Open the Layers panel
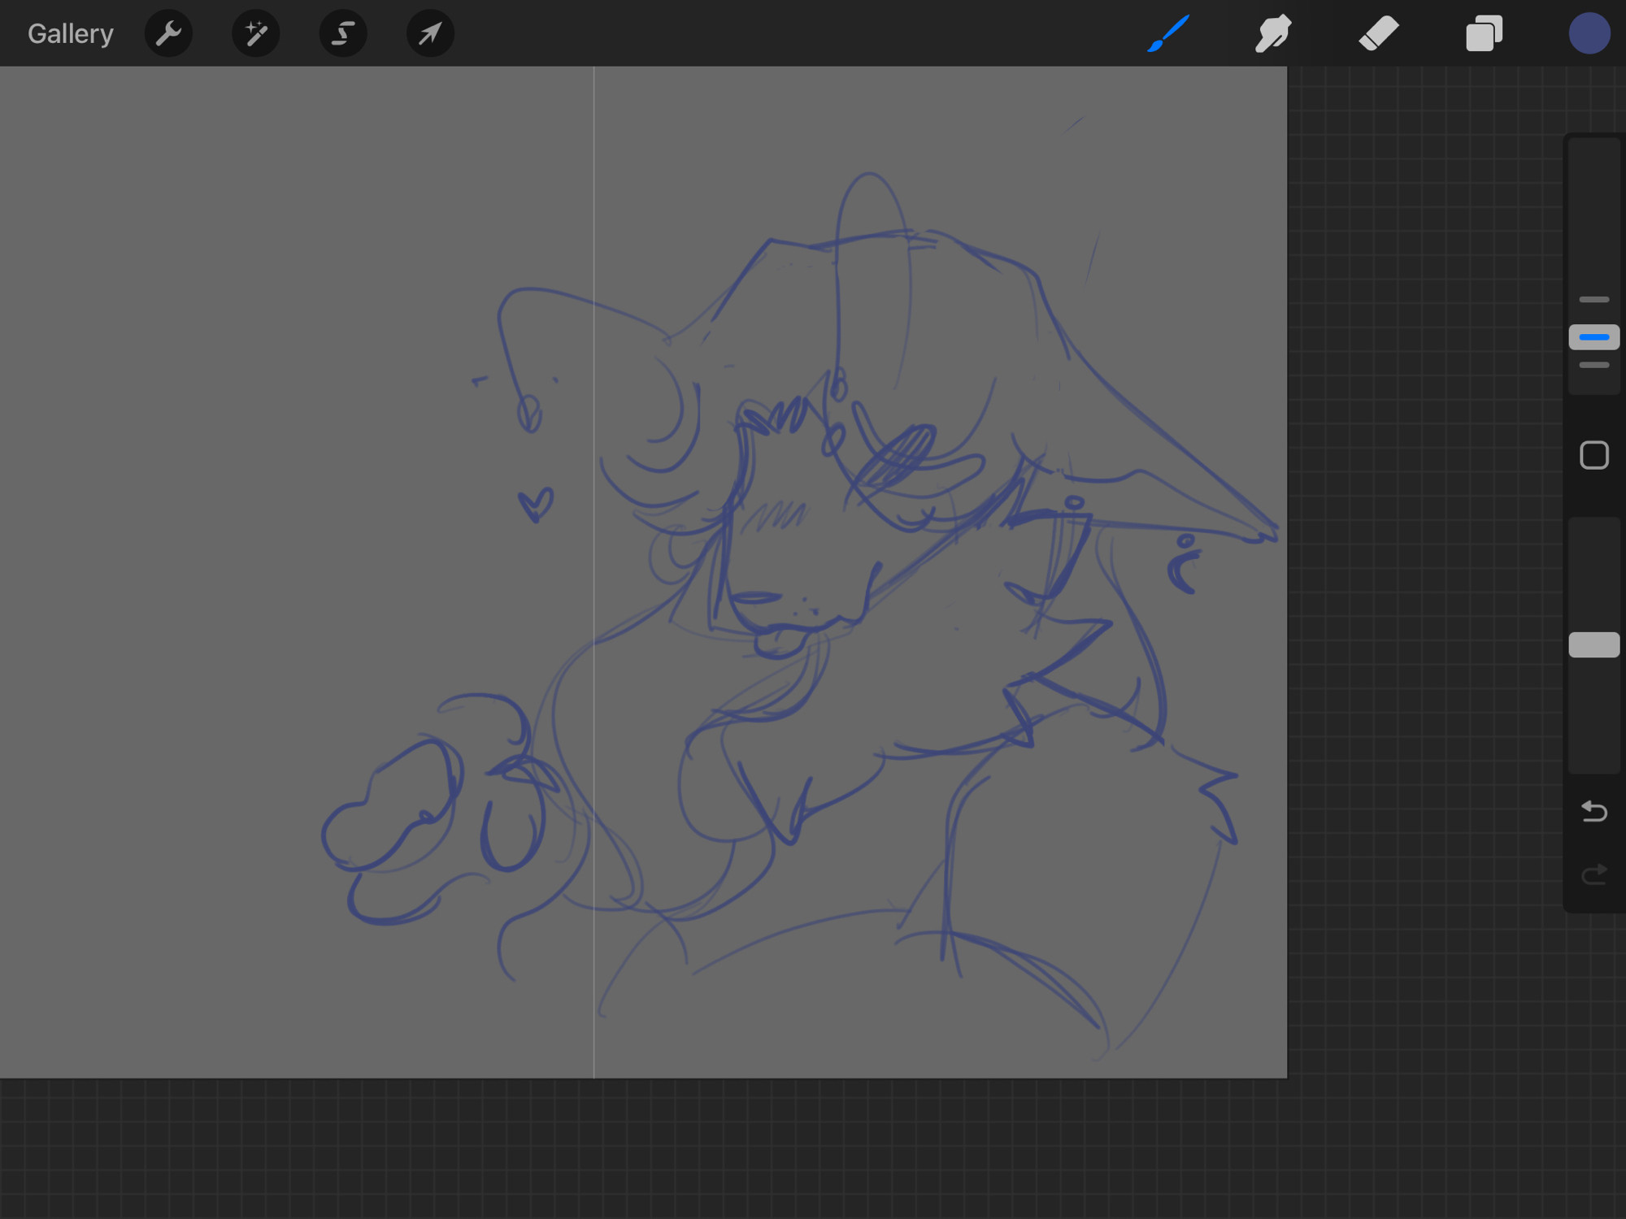The width and height of the screenshot is (1626, 1219). point(1484,33)
